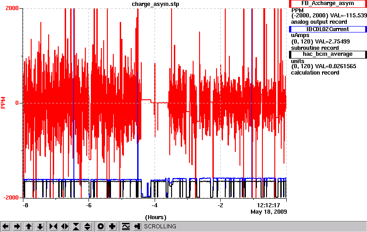Click the 'calculation record' description
The width and height of the screenshot is (367, 232).
point(315,73)
